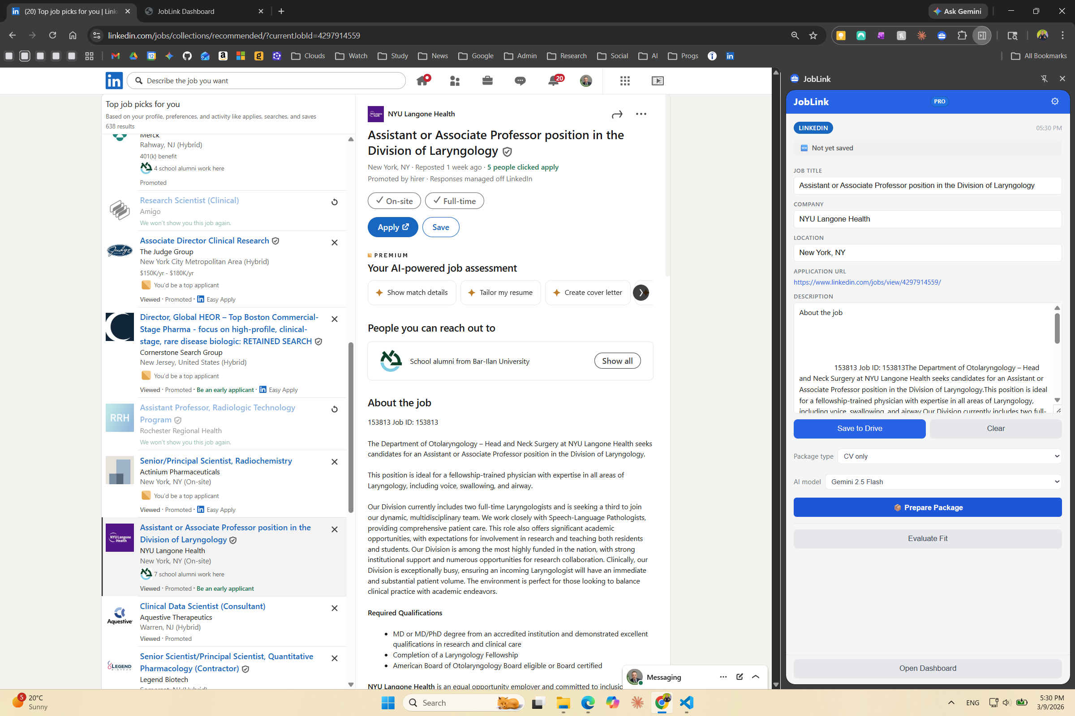Open LinkedIn Home icon in nav bar
Image resolution: width=1075 pixels, height=716 pixels.
(423, 81)
